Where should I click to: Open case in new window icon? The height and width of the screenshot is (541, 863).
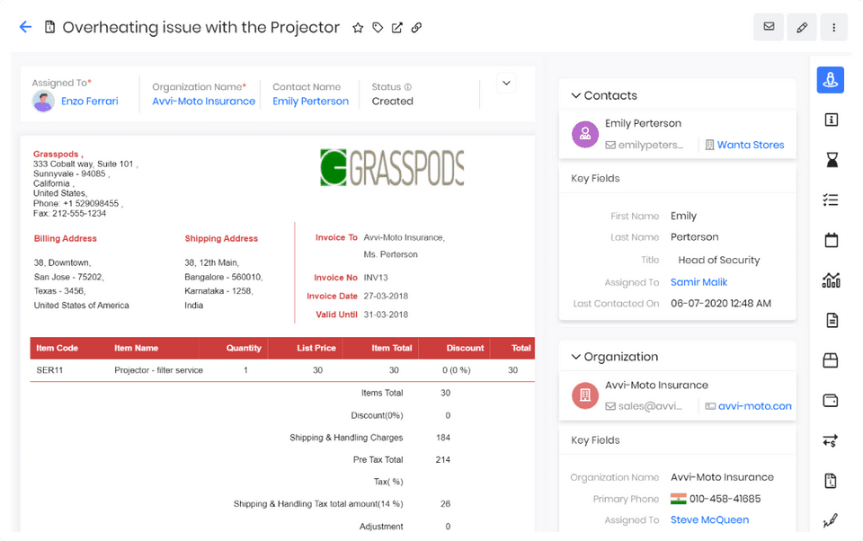click(396, 28)
